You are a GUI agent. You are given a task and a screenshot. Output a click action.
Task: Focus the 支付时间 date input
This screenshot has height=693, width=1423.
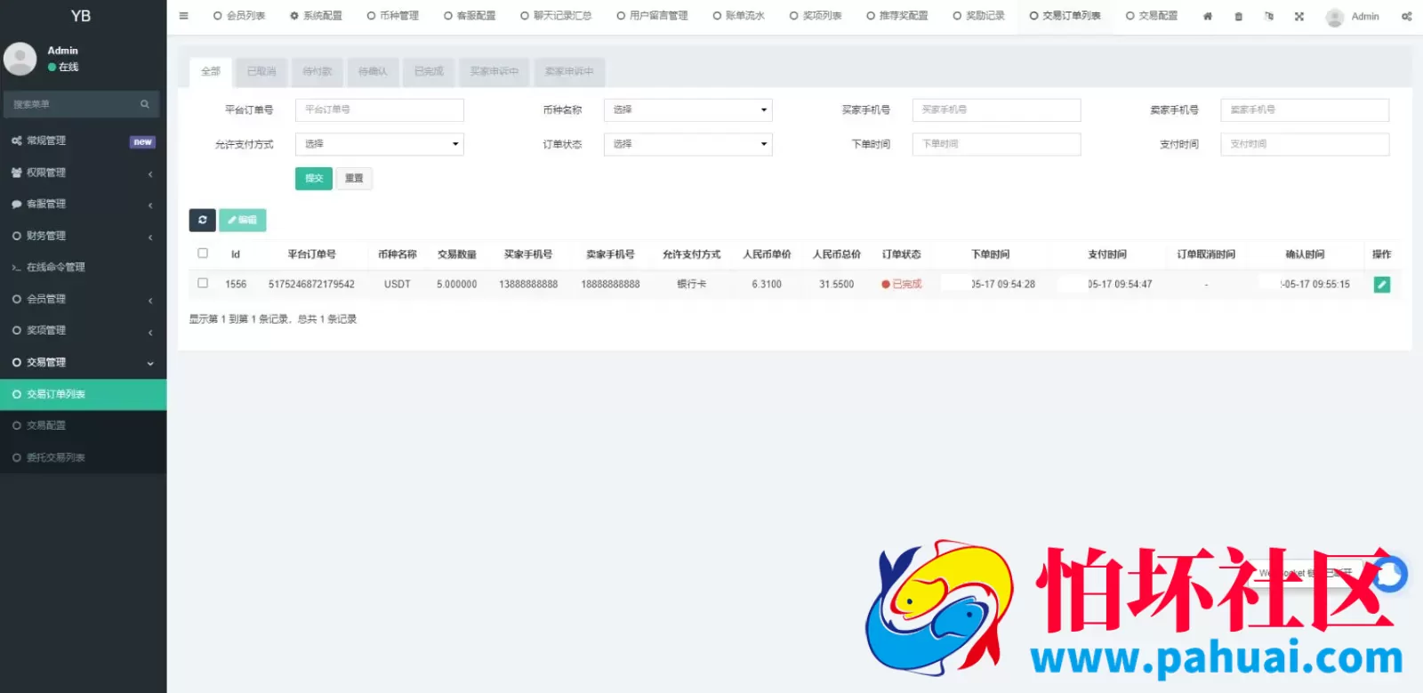pyautogui.click(x=1305, y=144)
